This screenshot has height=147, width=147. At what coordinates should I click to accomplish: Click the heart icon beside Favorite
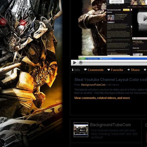click(109, 70)
